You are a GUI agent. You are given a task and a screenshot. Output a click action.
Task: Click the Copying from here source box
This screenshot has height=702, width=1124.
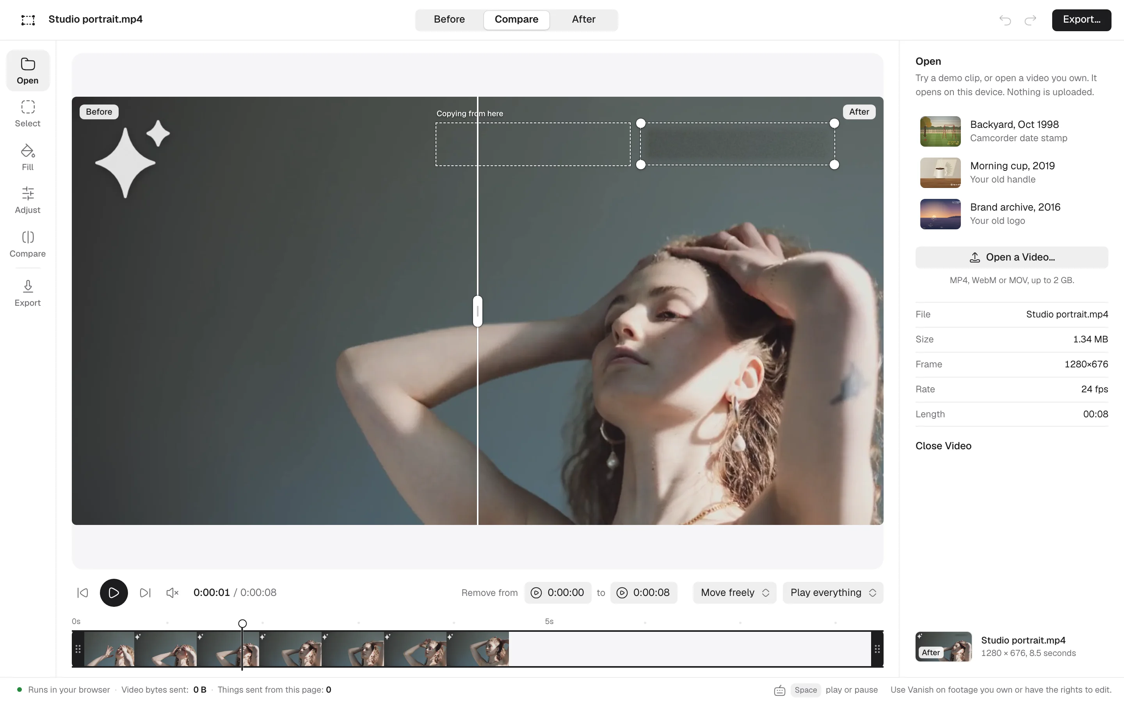[x=533, y=144]
